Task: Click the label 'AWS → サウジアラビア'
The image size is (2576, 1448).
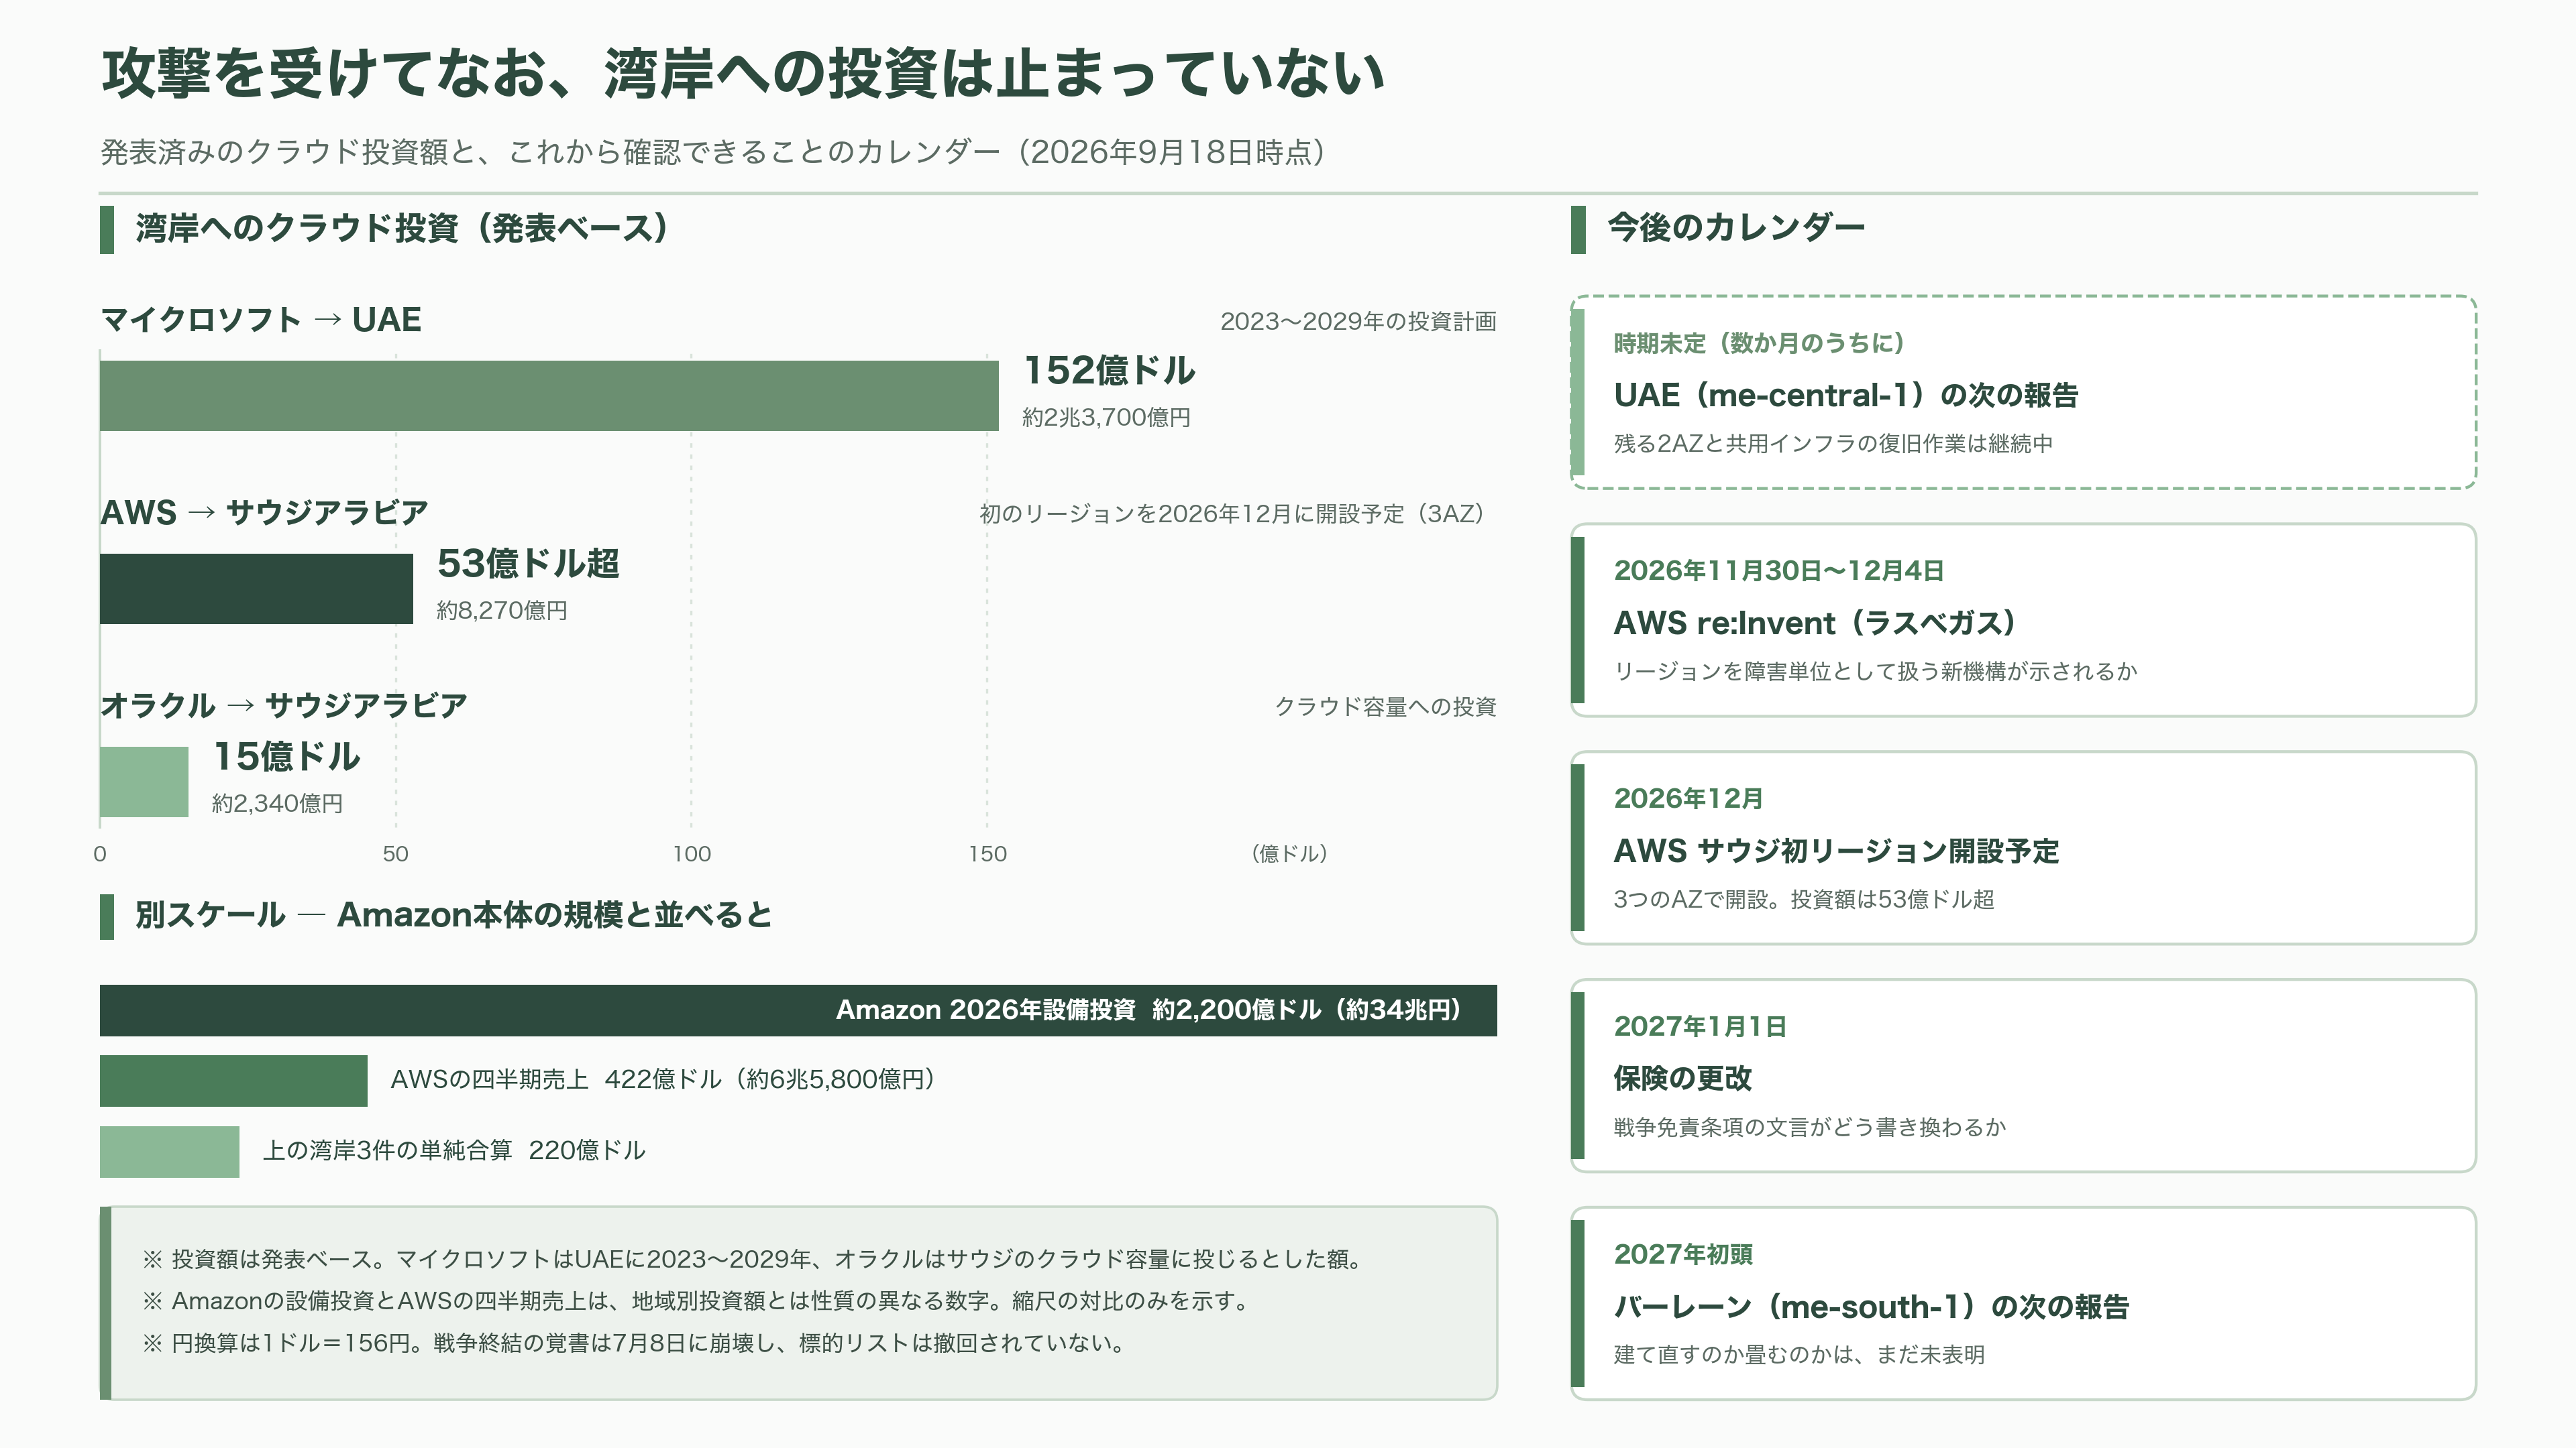Action: (x=264, y=513)
